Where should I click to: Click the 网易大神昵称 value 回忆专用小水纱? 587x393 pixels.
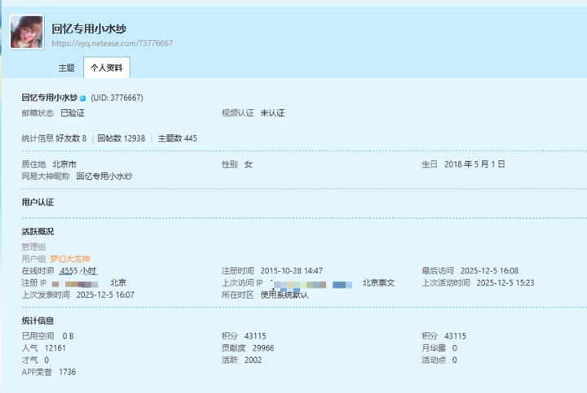[104, 176]
